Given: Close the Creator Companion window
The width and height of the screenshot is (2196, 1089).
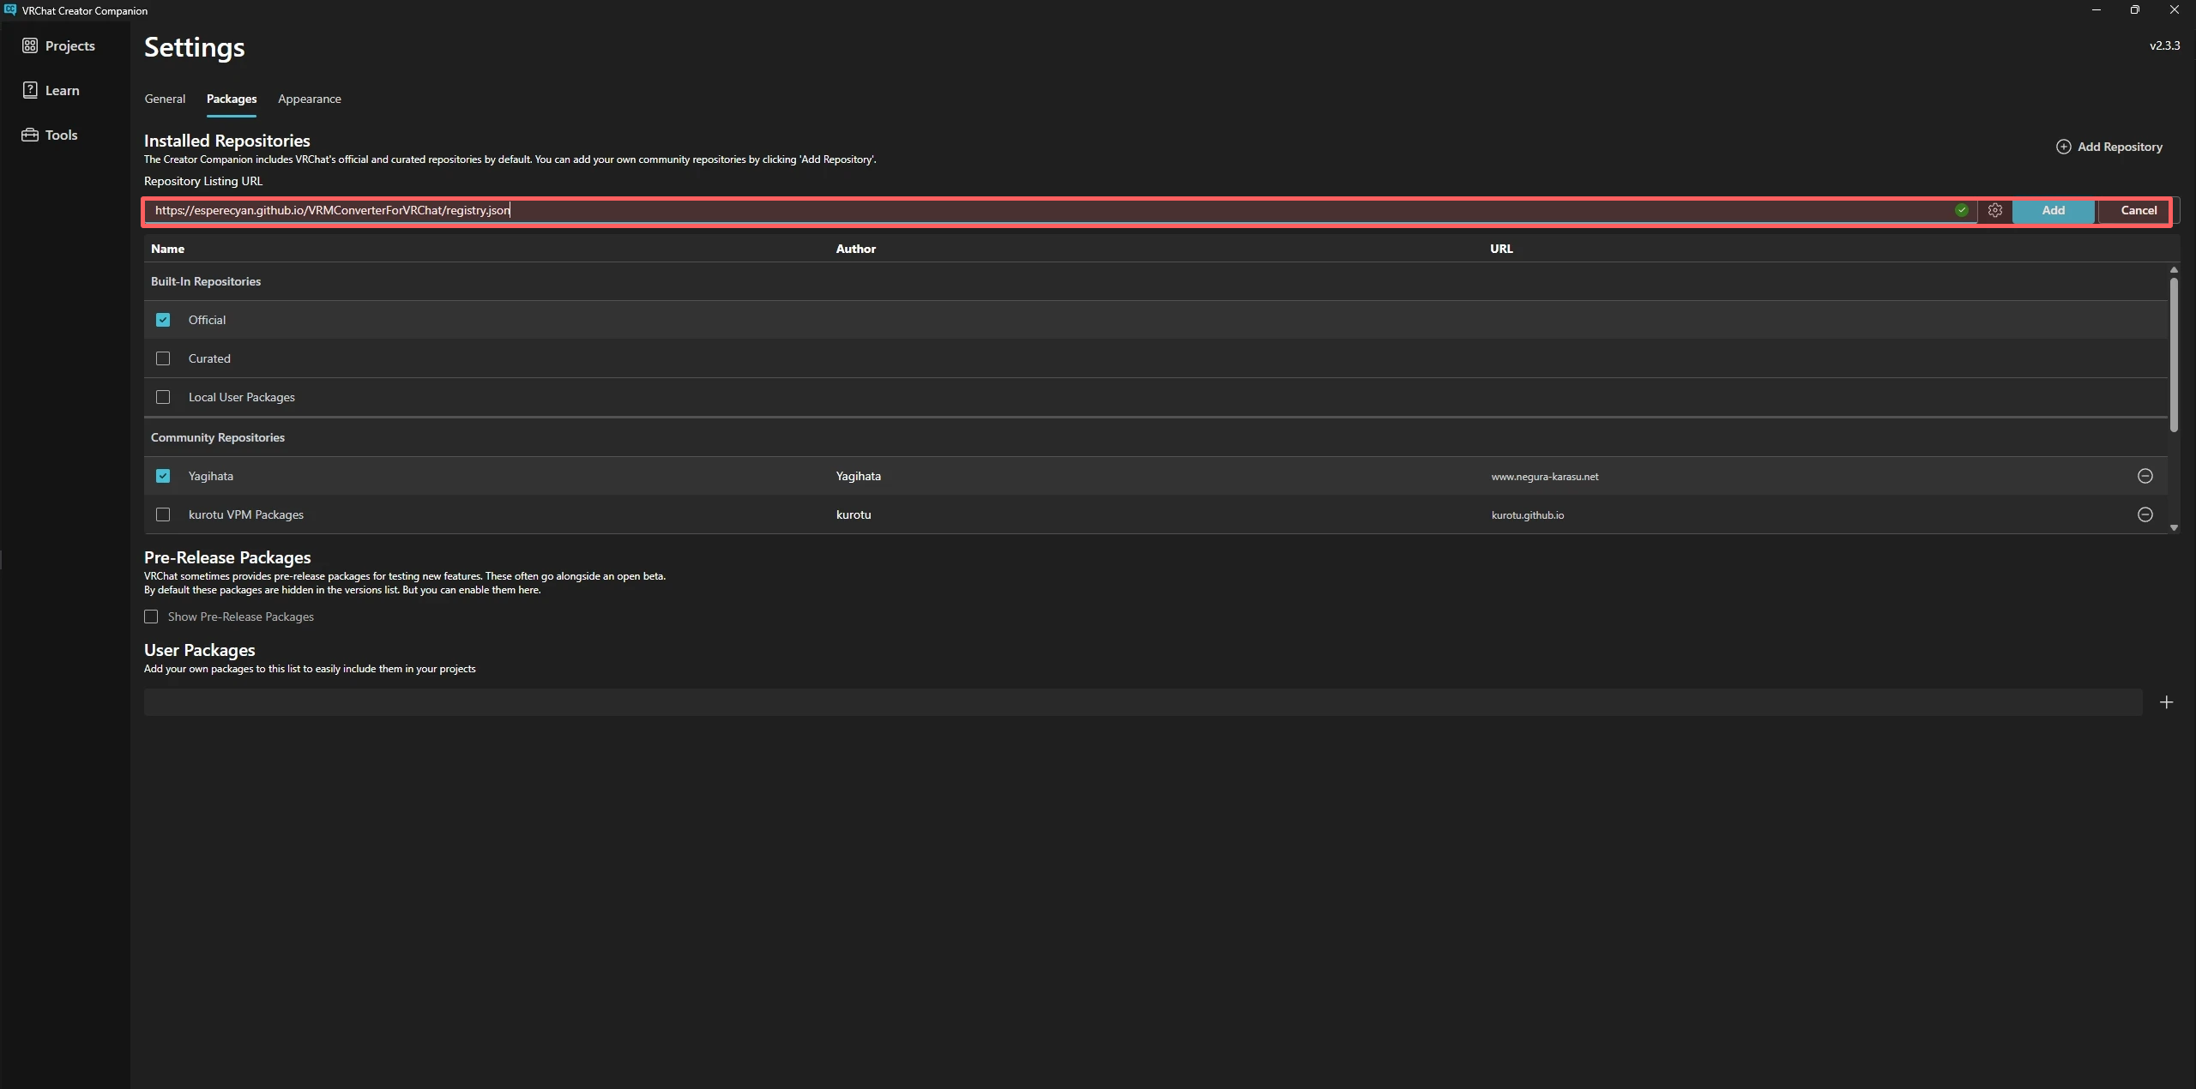Looking at the screenshot, I should click(x=2175, y=10).
